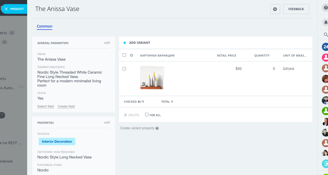Viewport: 328px width, 175px height.
Task: Close the Product panel tab
Action: tap(6, 9)
